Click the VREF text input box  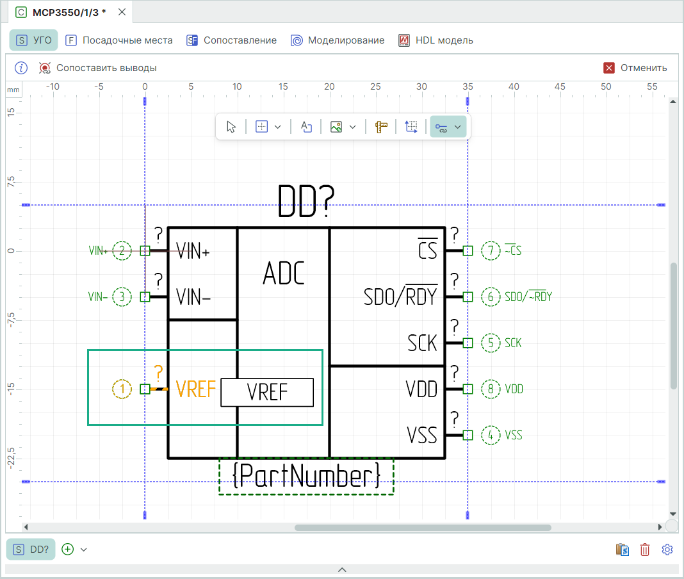click(267, 392)
